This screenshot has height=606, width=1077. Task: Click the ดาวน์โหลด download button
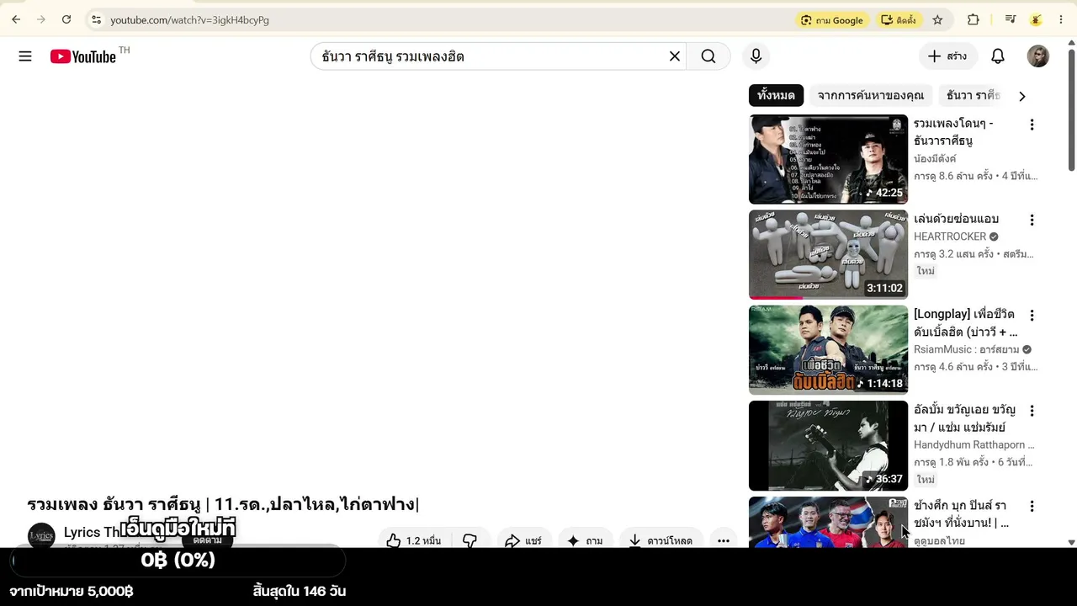point(661,540)
